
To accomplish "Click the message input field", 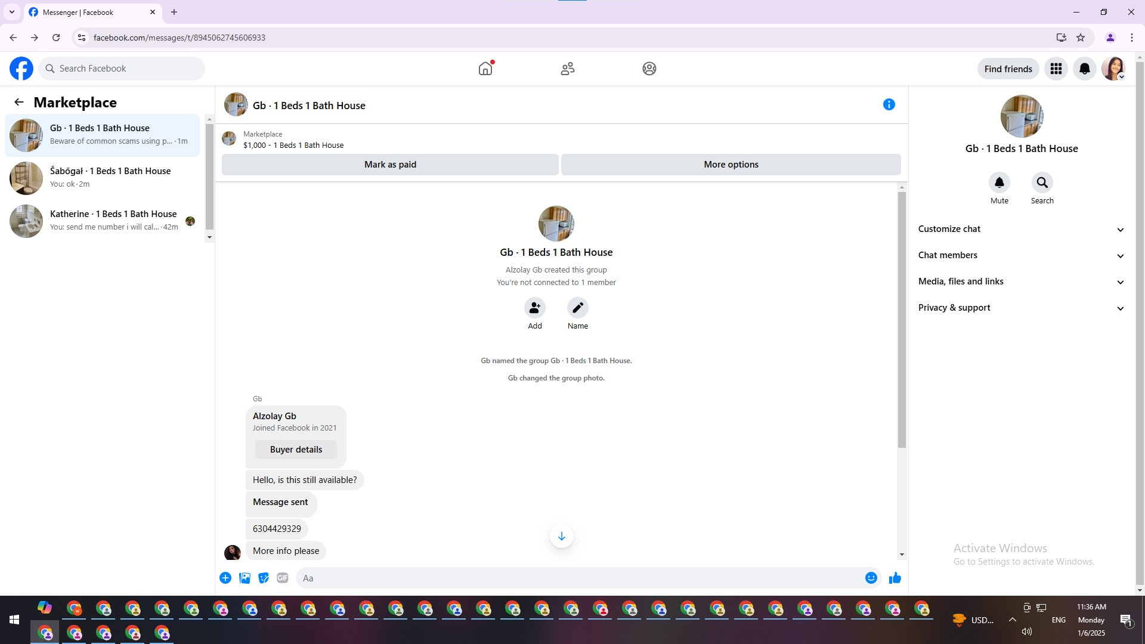I will pyautogui.click(x=578, y=578).
